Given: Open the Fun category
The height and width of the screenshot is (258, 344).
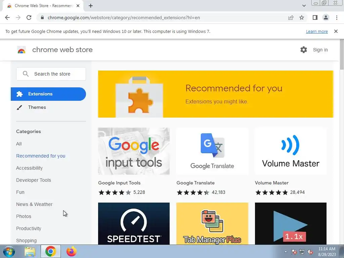Looking at the screenshot, I should [20, 192].
